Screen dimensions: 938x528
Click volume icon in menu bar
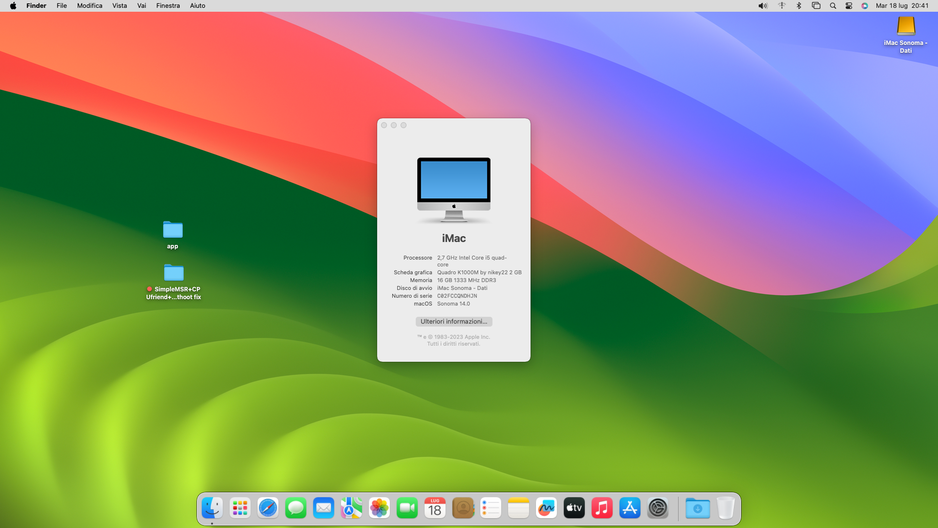(x=763, y=6)
